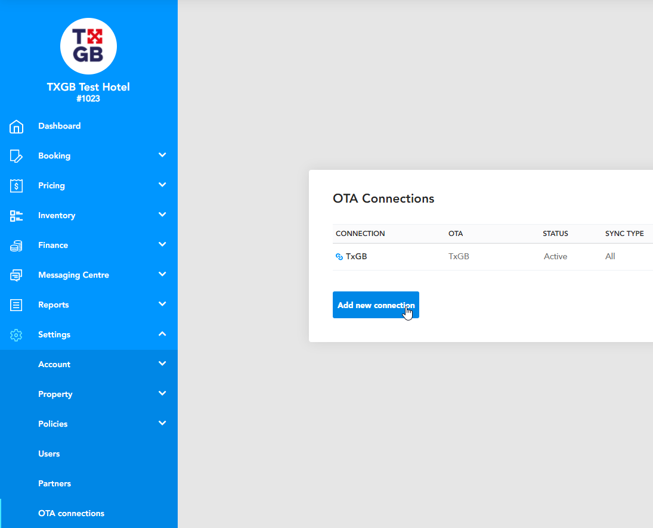Collapse the Settings menu chevron
The width and height of the screenshot is (653, 528).
click(162, 334)
